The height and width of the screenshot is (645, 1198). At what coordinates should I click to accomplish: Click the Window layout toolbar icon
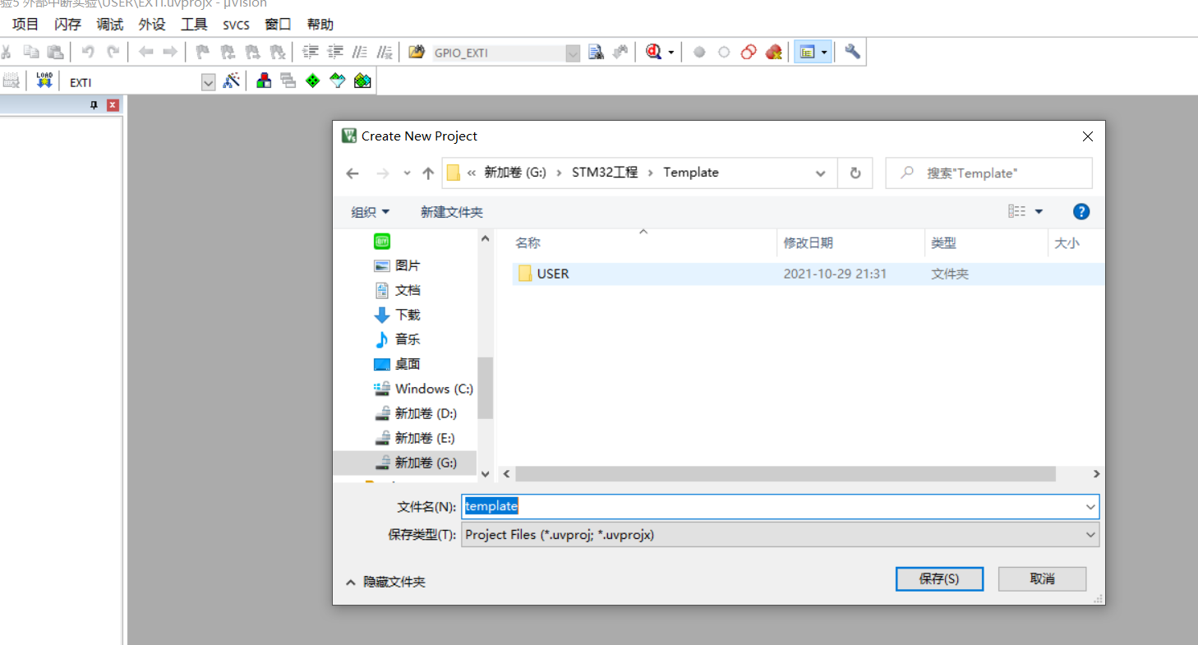[807, 52]
